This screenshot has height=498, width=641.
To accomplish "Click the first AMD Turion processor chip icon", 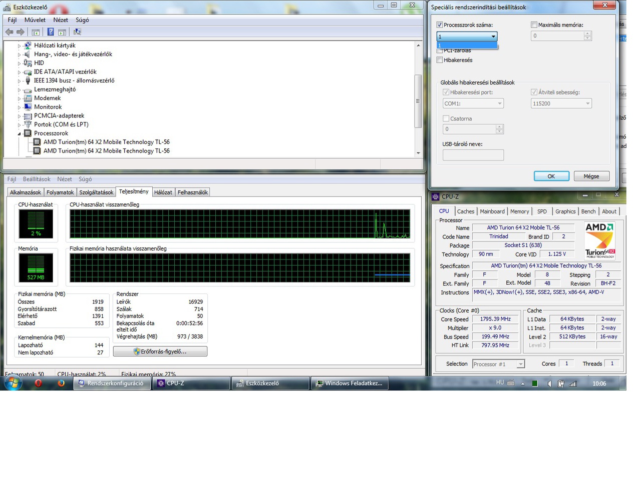I will [x=37, y=142].
